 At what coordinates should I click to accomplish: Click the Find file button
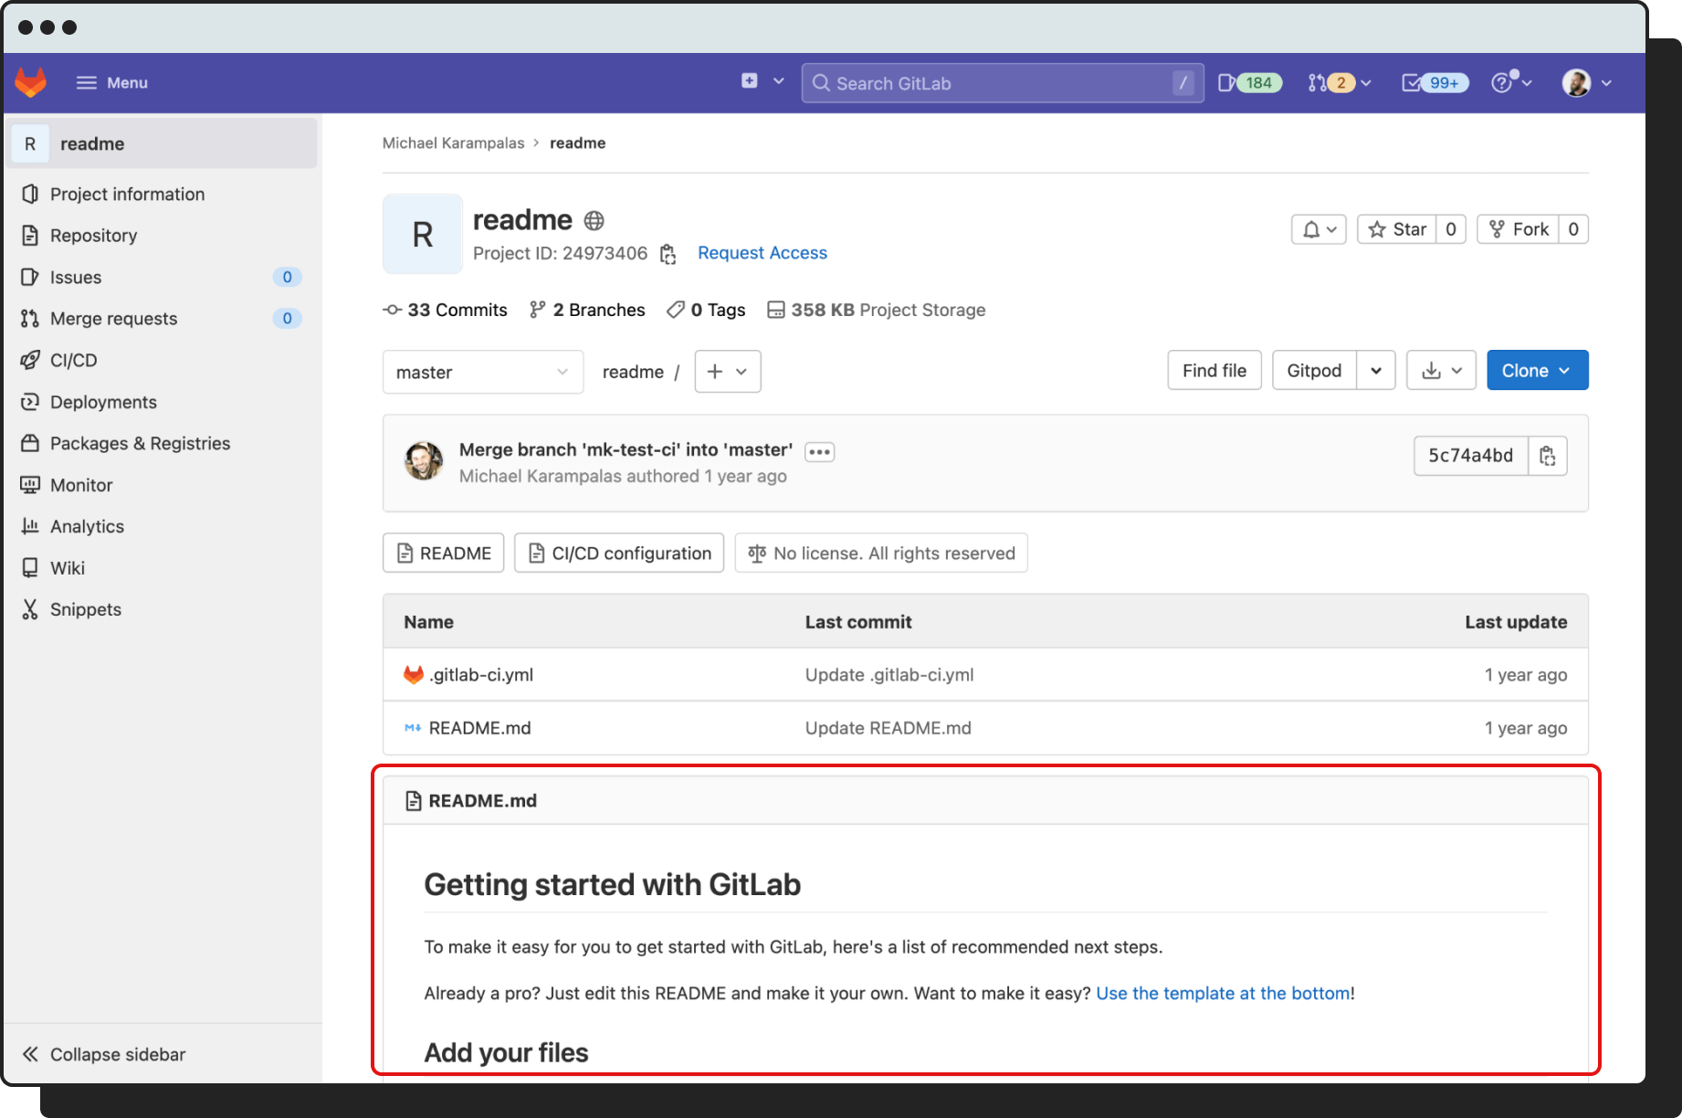click(x=1214, y=370)
